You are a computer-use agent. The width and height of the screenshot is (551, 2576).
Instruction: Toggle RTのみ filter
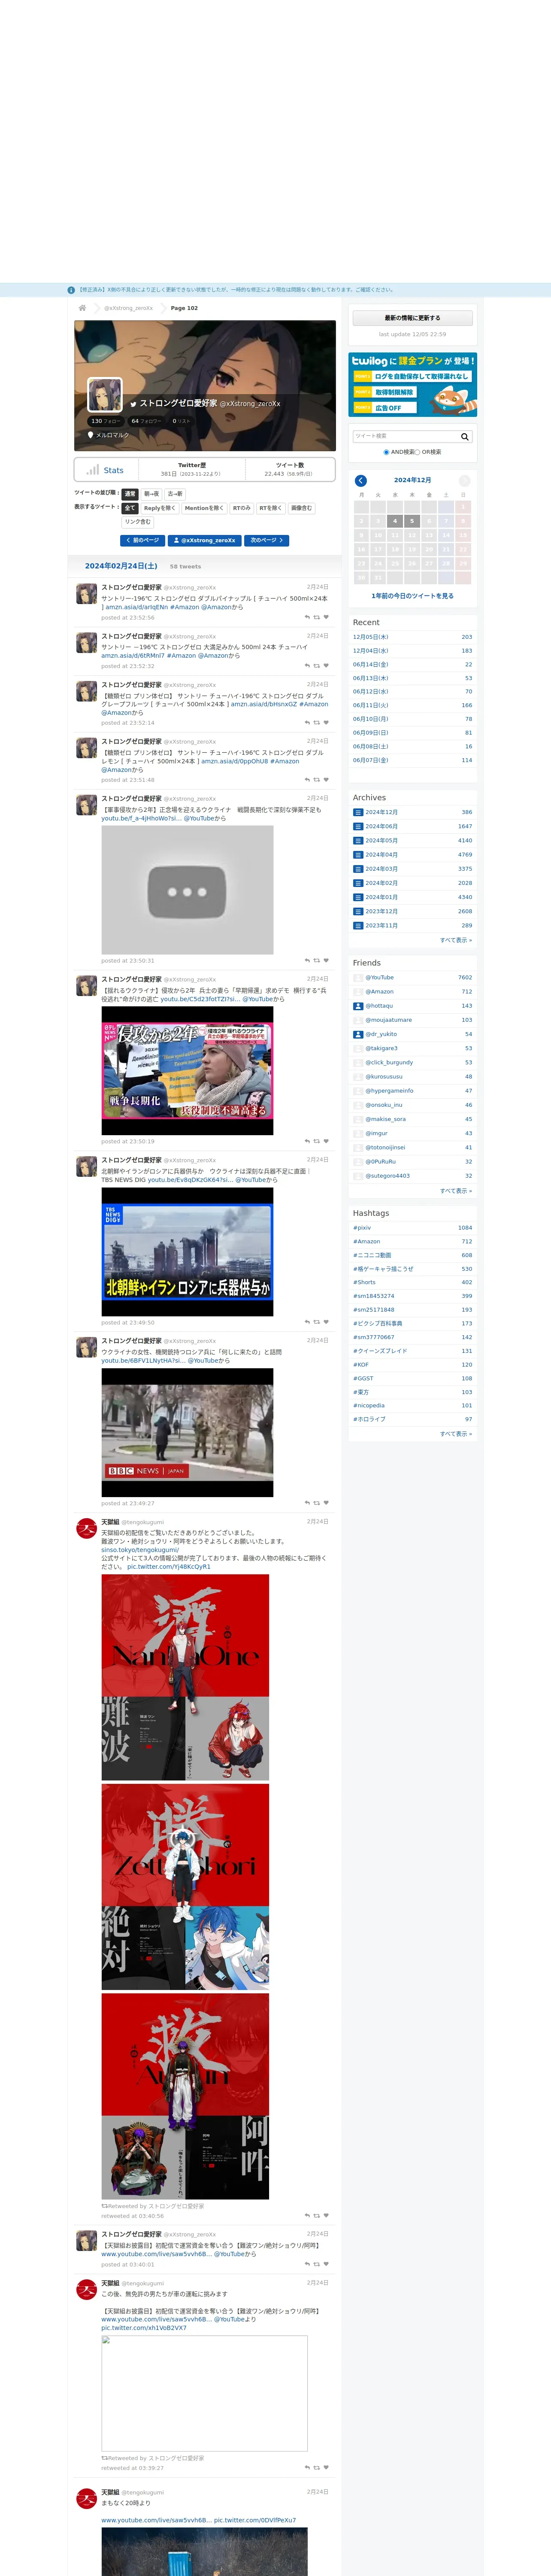[x=242, y=508]
